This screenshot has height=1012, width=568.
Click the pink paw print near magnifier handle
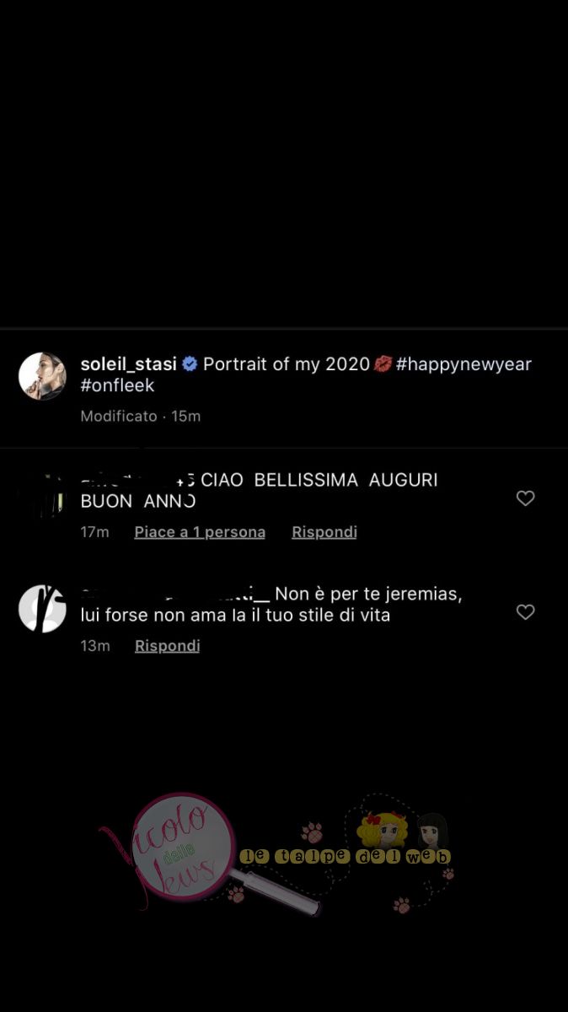pos(237,894)
